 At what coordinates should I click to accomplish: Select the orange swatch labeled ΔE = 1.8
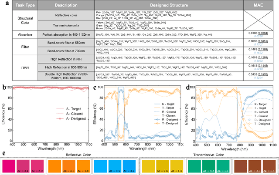click(x=85, y=165)
